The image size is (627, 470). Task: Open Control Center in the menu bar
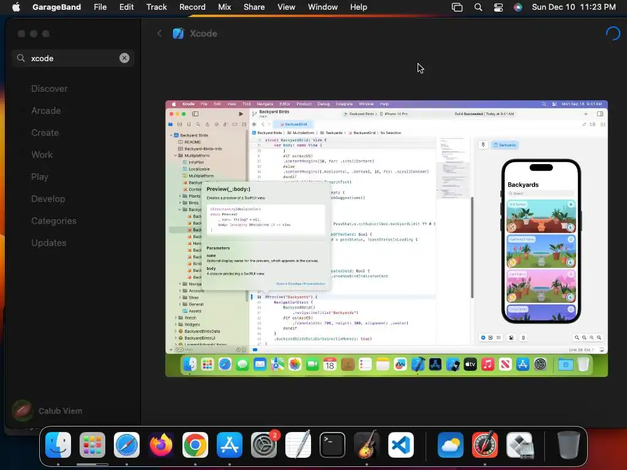tap(498, 7)
